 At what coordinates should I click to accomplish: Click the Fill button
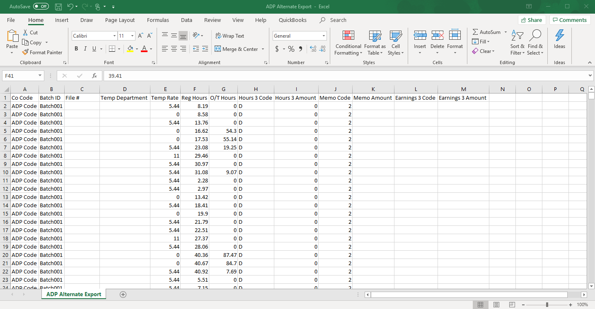click(x=481, y=41)
